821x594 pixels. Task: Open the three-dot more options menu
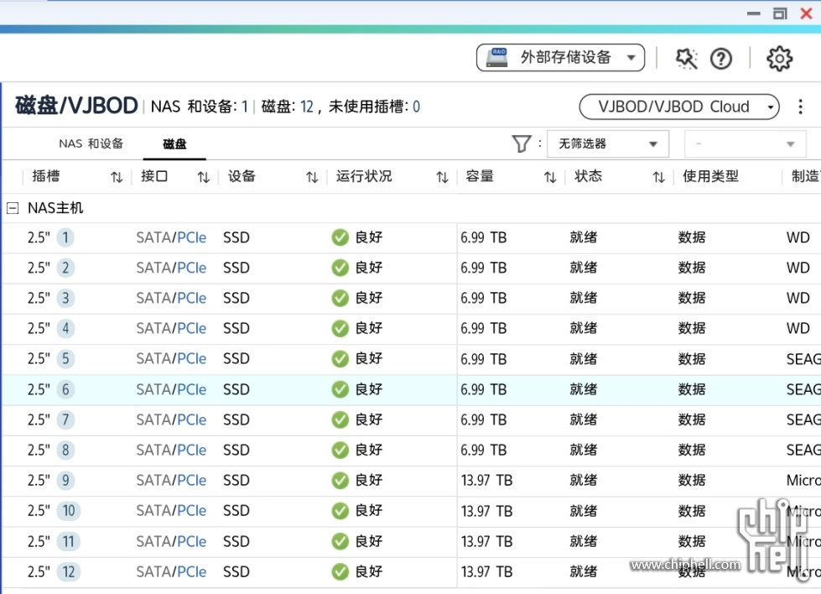(x=800, y=107)
